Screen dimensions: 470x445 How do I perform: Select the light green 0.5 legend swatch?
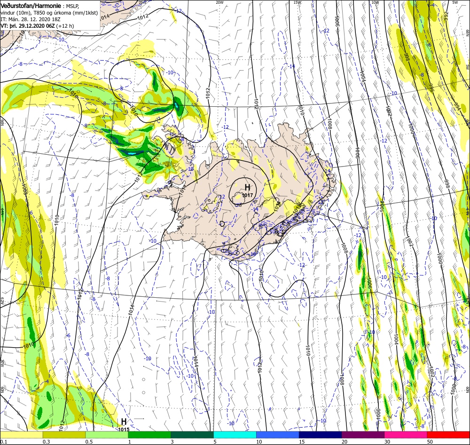[107, 435]
